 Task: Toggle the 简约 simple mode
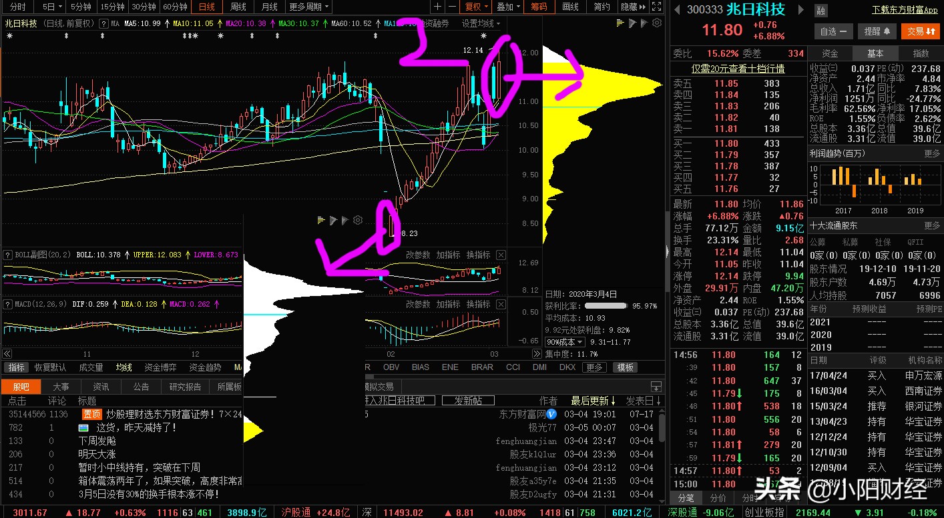pyautogui.click(x=602, y=7)
